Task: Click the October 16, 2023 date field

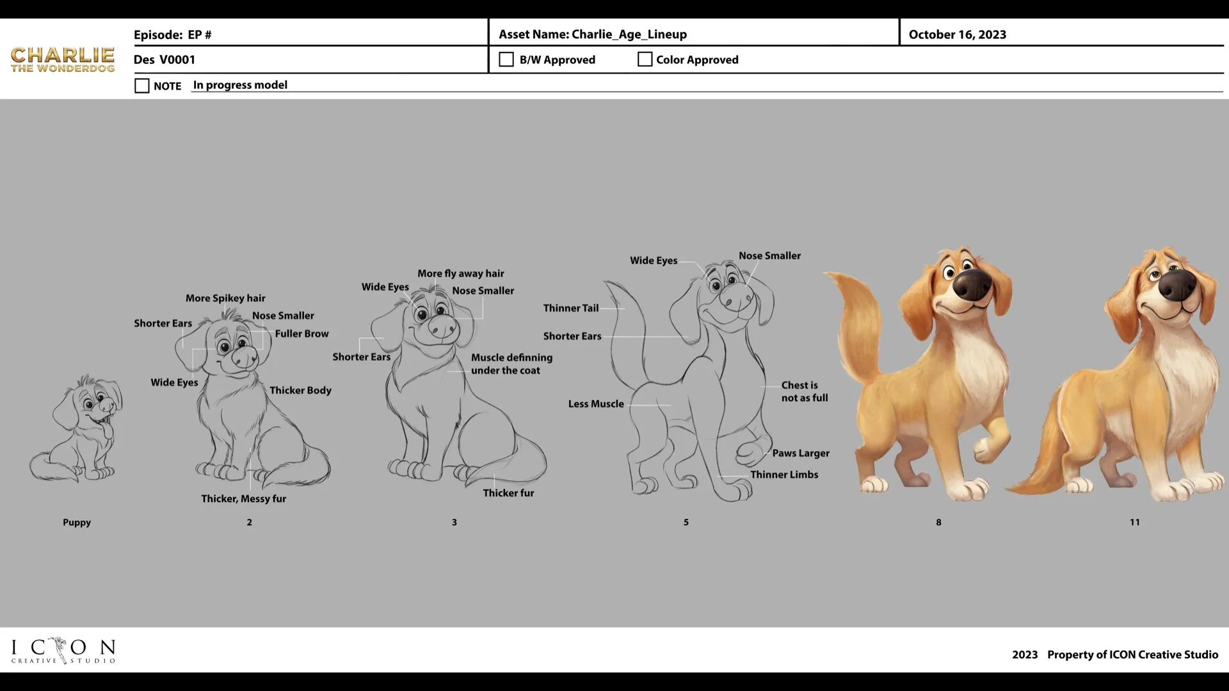Action: point(957,35)
